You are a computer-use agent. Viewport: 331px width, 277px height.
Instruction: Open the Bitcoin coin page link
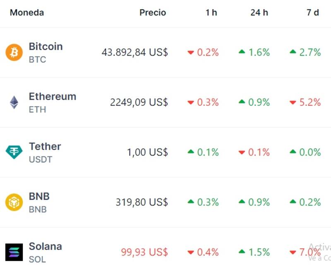click(x=46, y=47)
